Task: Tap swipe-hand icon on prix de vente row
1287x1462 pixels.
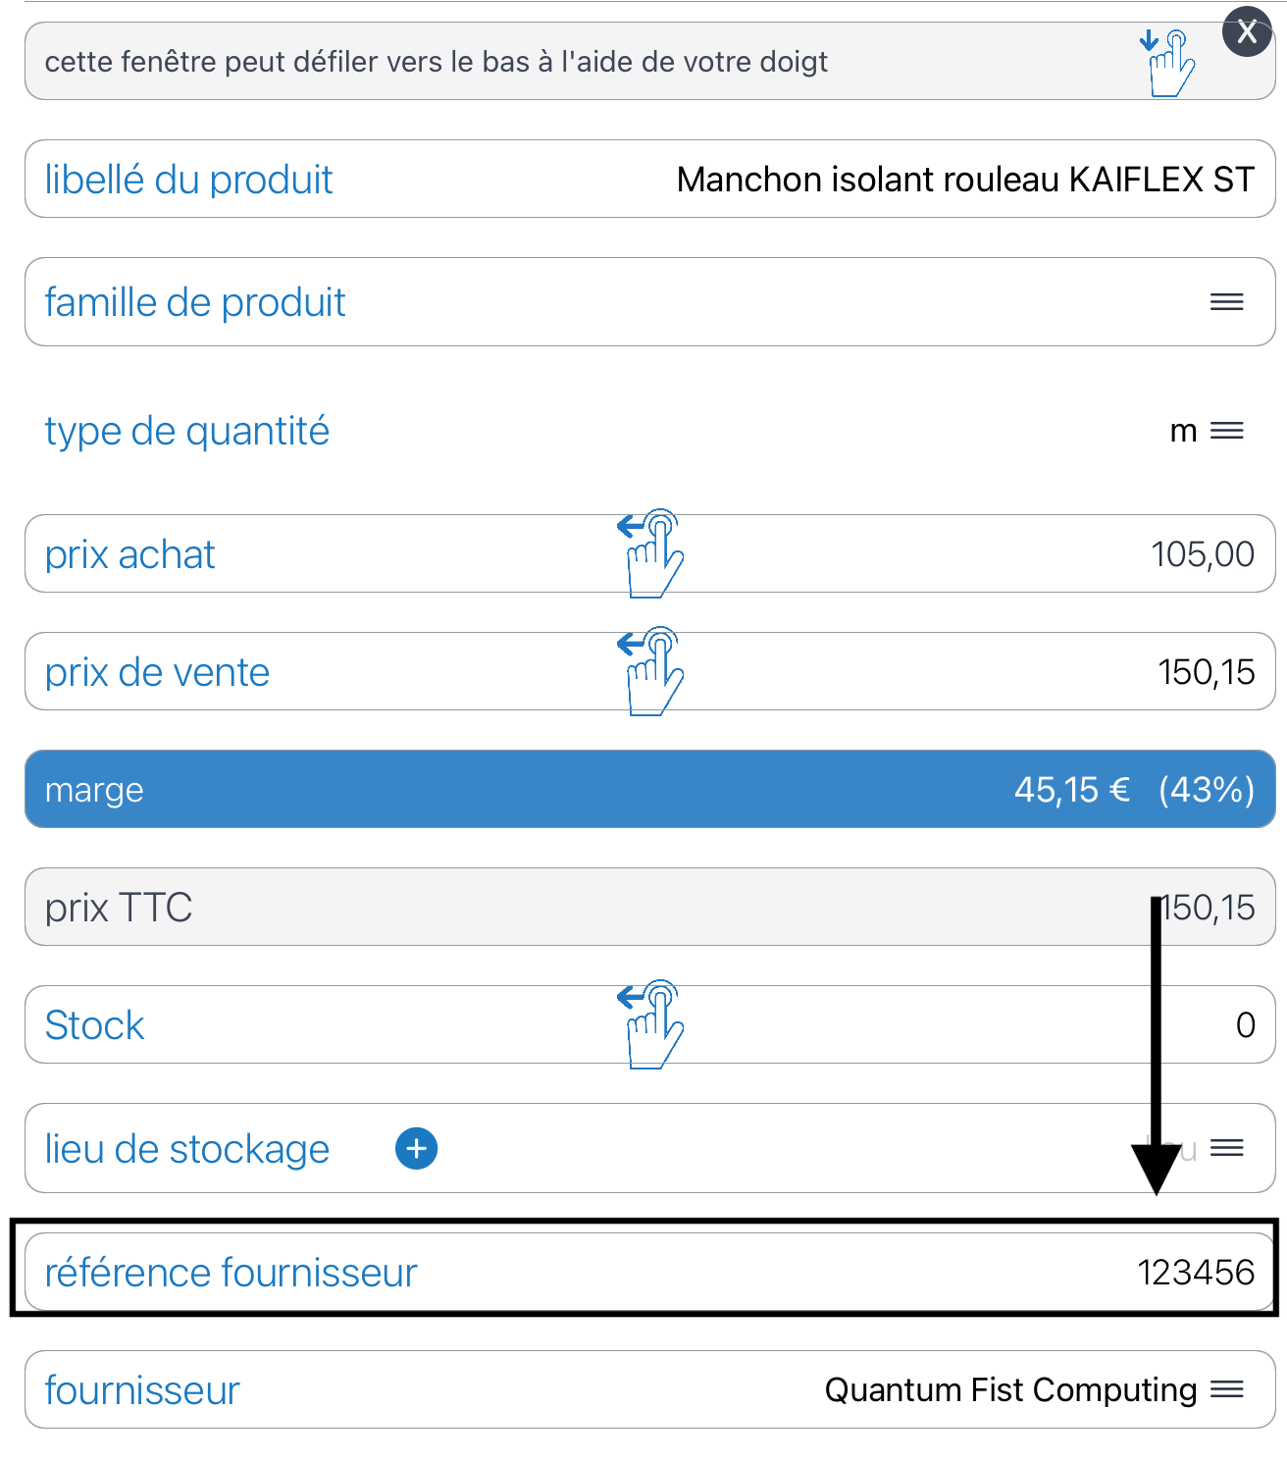Action: click(651, 671)
